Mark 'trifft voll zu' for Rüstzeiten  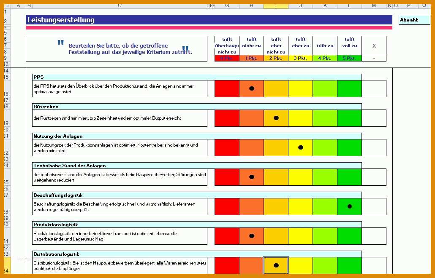(350, 118)
